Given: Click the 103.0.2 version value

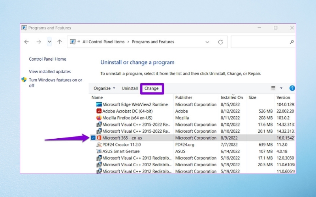Looking at the screenshot, I should click(283, 118).
